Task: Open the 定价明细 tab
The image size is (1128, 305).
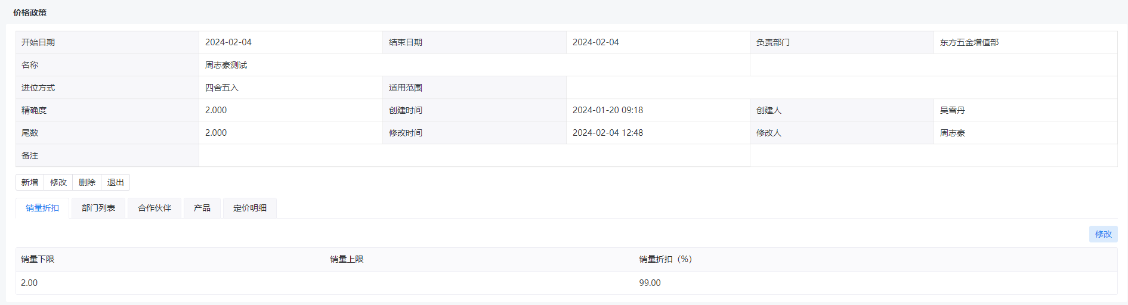Action: pyautogui.click(x=250, y=208)
